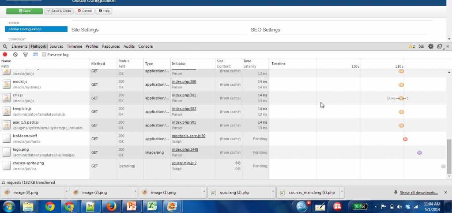Click the green Save button
This screenshot has height=213, width=452.
pos(24,11)
